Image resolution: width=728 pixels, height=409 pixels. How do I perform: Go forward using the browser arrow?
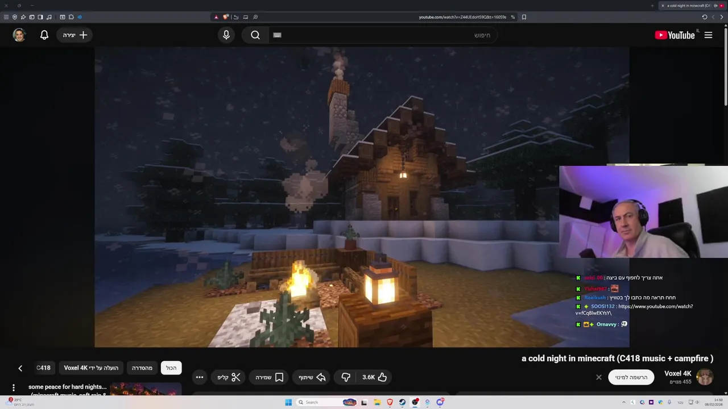click(x=713, y=17)
